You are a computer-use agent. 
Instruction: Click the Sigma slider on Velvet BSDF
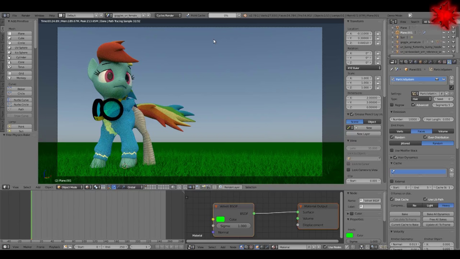[234, 226]
